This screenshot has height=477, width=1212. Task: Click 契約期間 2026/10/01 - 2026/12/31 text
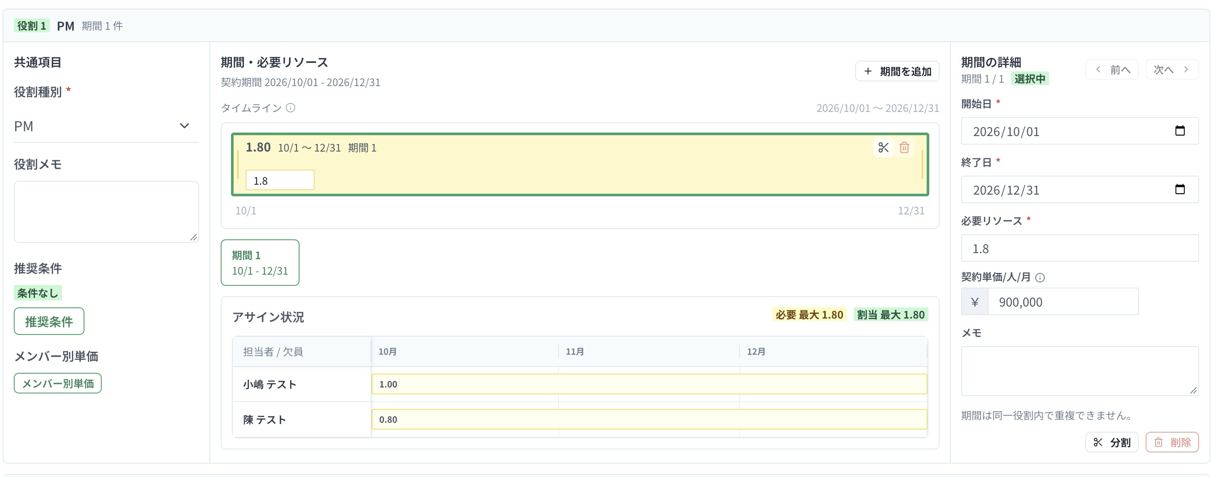301,82
